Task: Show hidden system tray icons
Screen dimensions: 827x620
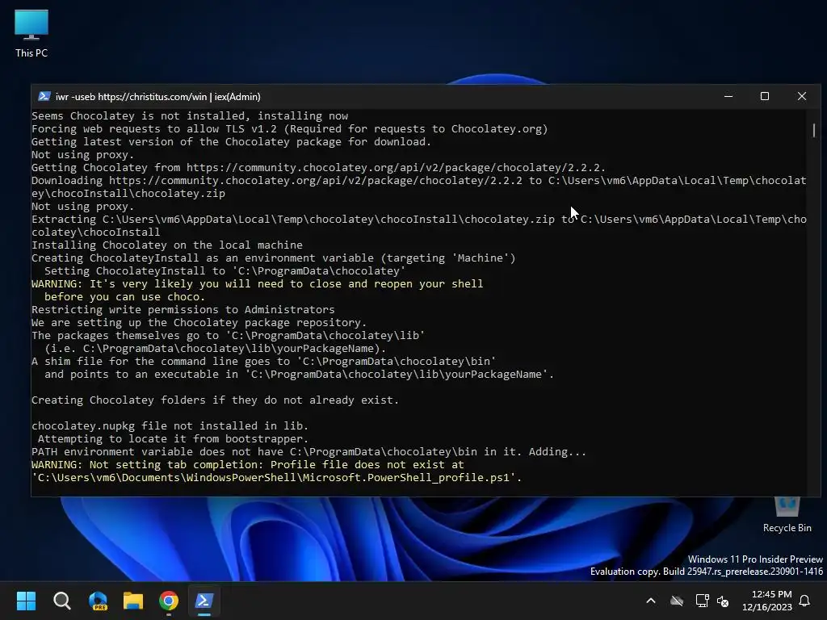Action: (651, 601)
